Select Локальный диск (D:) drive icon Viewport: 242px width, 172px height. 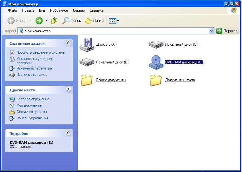click(87, 62)
